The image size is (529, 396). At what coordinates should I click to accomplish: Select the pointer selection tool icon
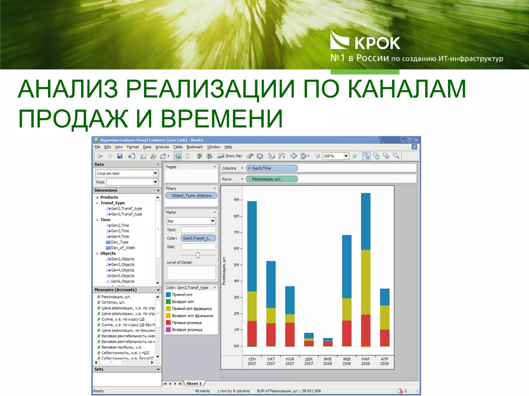[366, 156]
